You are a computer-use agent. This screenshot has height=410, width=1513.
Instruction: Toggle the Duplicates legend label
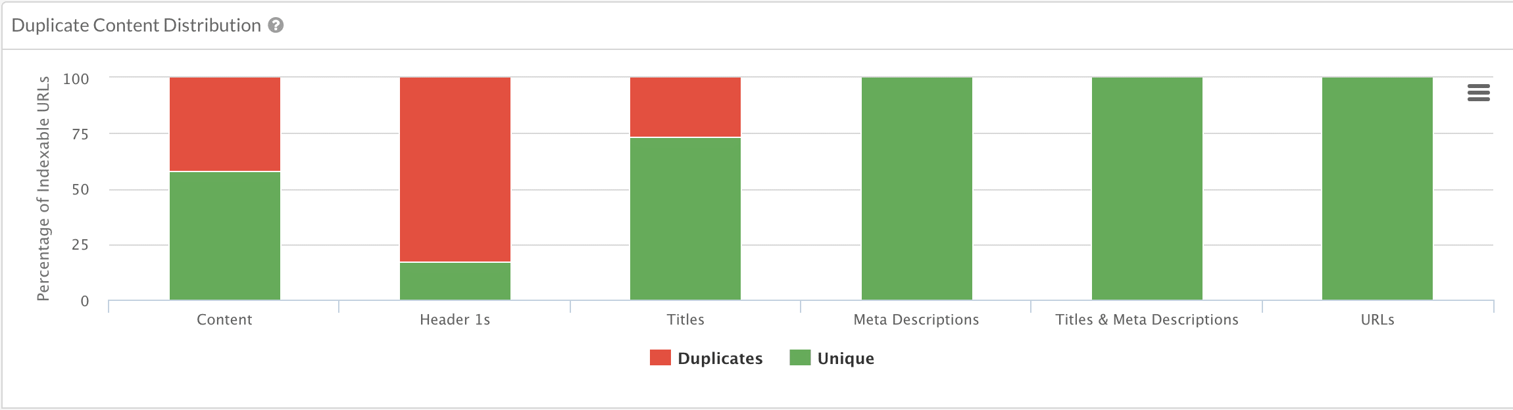click(x=720, y=358)
